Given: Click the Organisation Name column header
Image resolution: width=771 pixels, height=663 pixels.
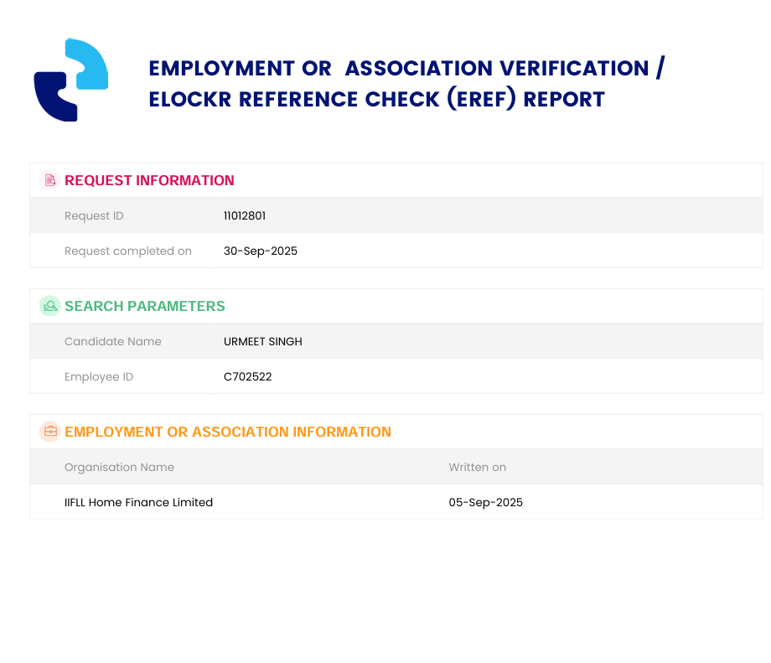Looking at the screenshot, I should 119,468.
